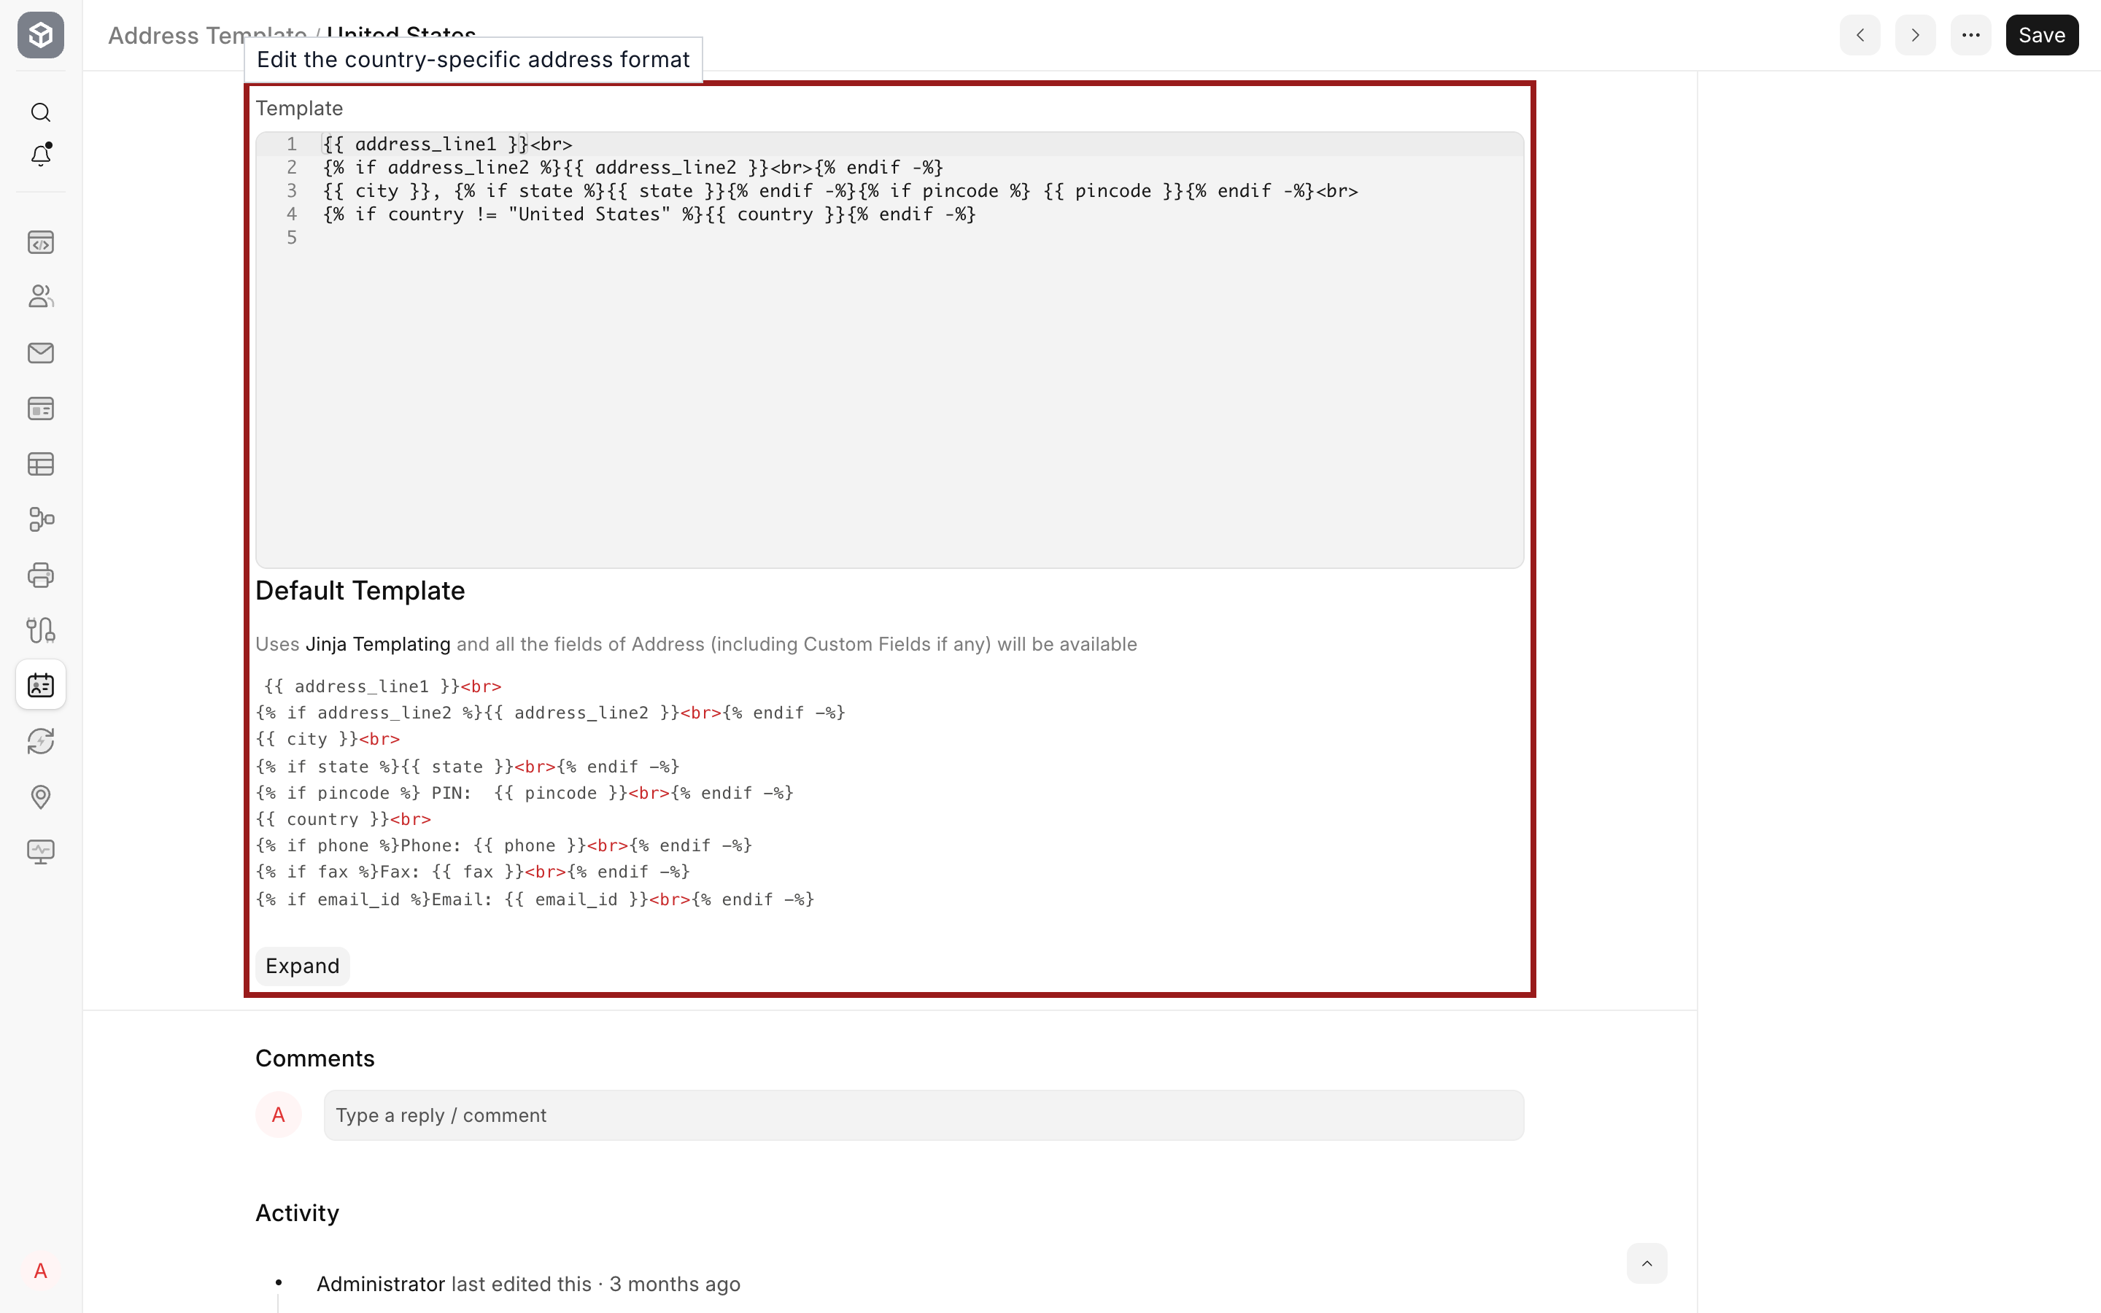Open the app logo home icon
This screenshot has height=1313, width=2101.
click(x=41, y=35)
